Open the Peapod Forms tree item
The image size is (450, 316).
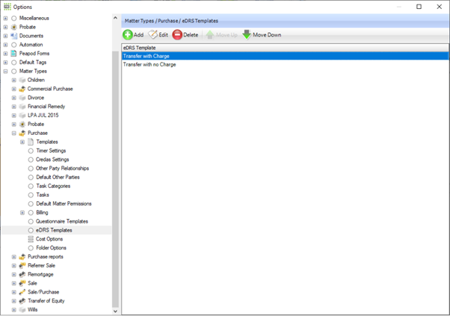point(34,54)
